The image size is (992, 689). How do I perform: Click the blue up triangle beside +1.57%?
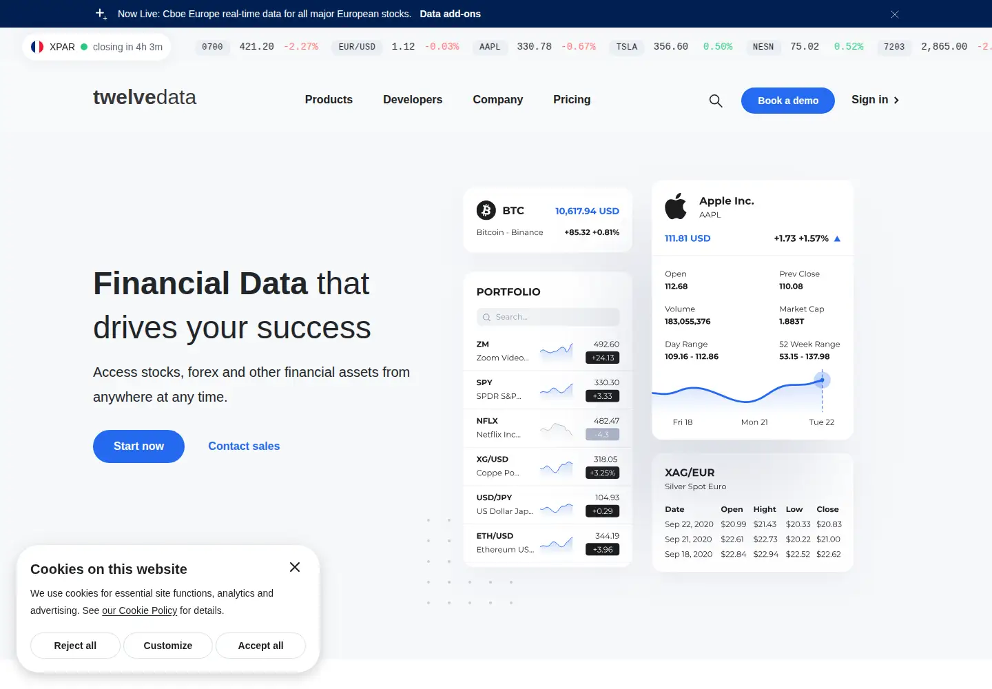(x=838, y=238)
